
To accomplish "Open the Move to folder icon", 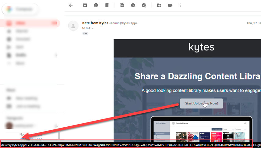I will (x=159, y=5).
